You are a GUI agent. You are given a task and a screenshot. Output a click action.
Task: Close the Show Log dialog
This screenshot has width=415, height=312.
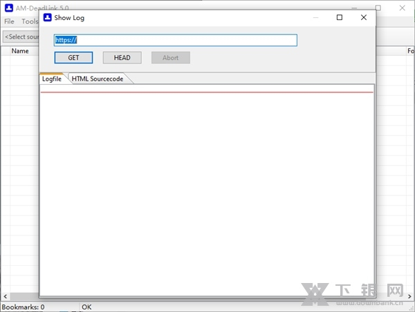pos(364,17)
